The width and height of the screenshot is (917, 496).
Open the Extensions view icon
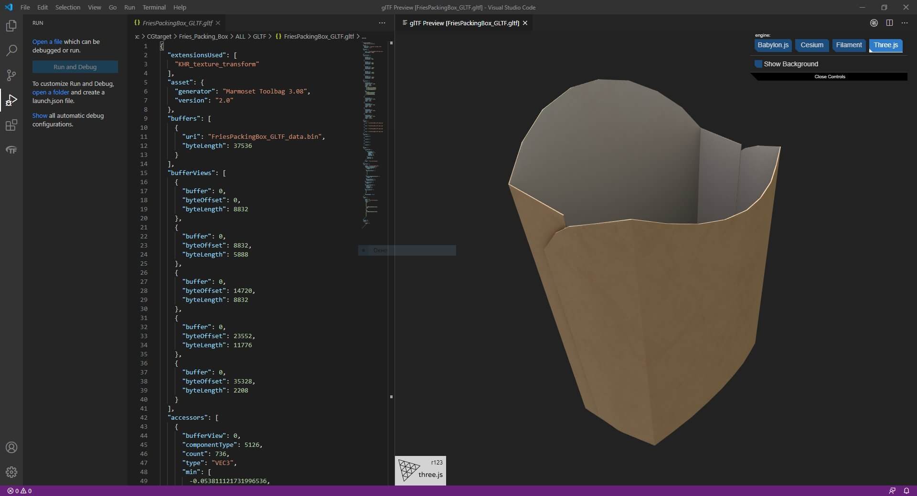coord(11,125)
